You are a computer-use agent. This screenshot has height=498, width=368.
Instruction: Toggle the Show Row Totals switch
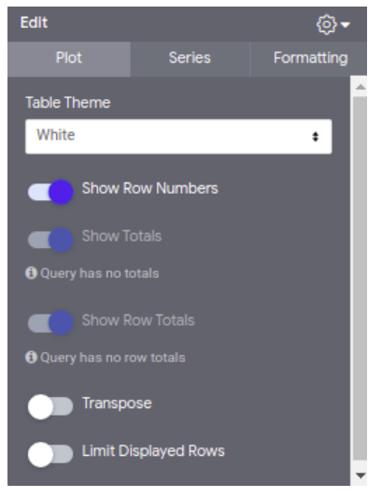(50, 322)
